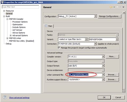This screenshot has height=102, width=127.
Task: Expand the MSP430 Linker node
Action: click(x=7, y=38)
